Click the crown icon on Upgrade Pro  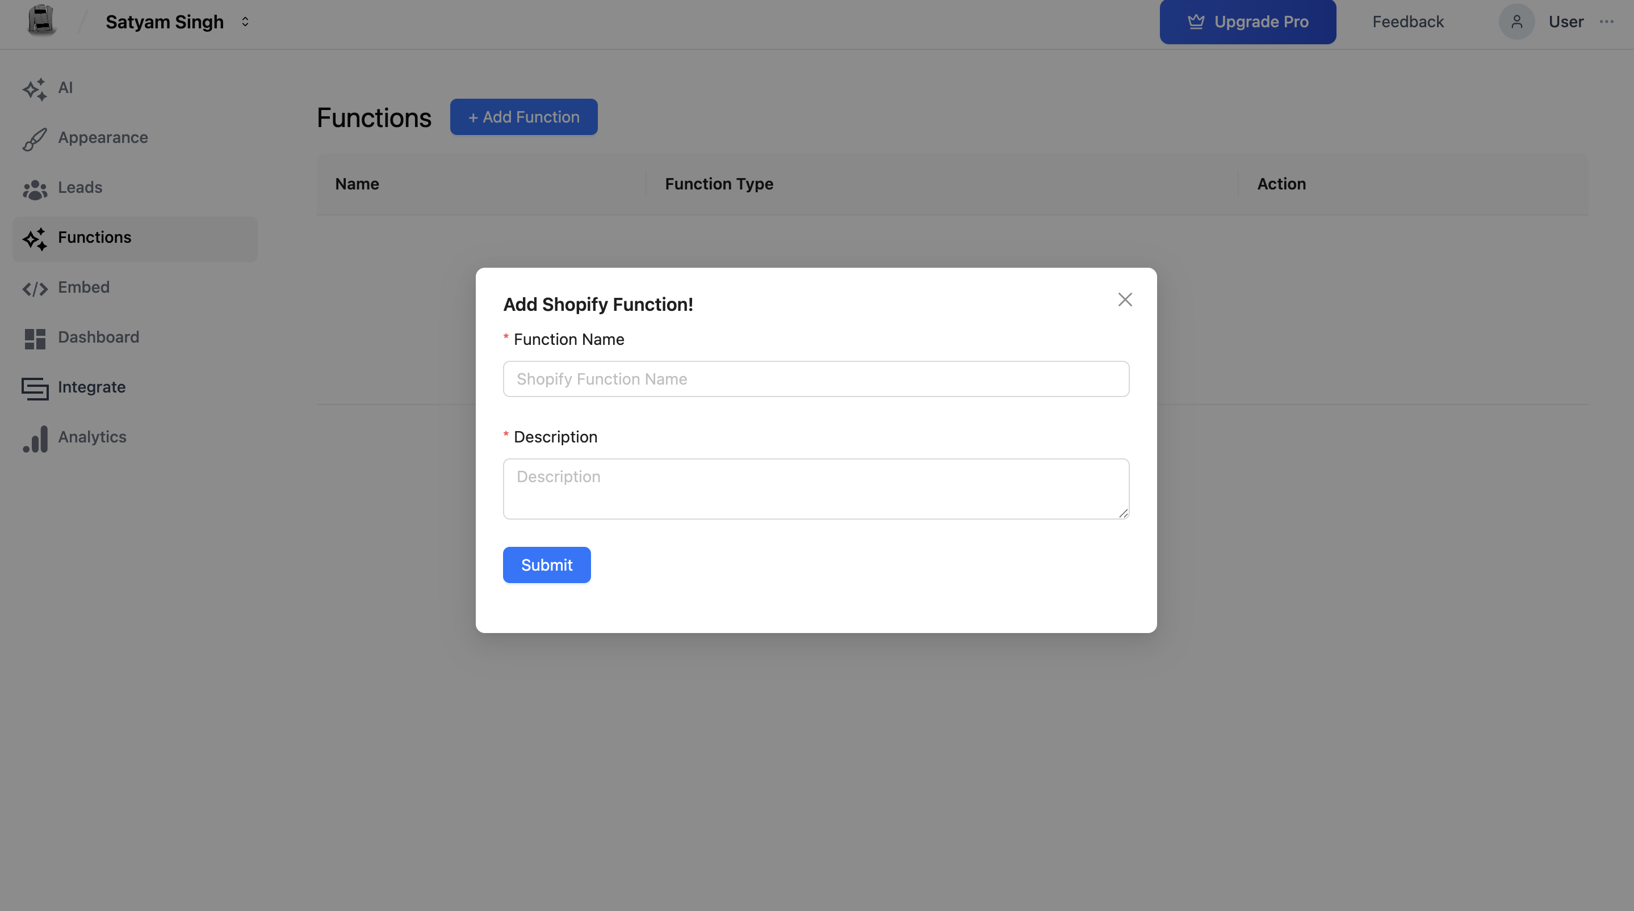[1196, 22]
